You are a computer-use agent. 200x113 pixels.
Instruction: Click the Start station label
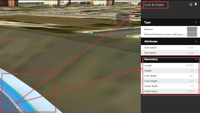(151, 48)
